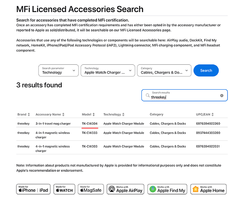Sort results by Brand column
Screen dimensions: 249x201
(x=24, y=115)
